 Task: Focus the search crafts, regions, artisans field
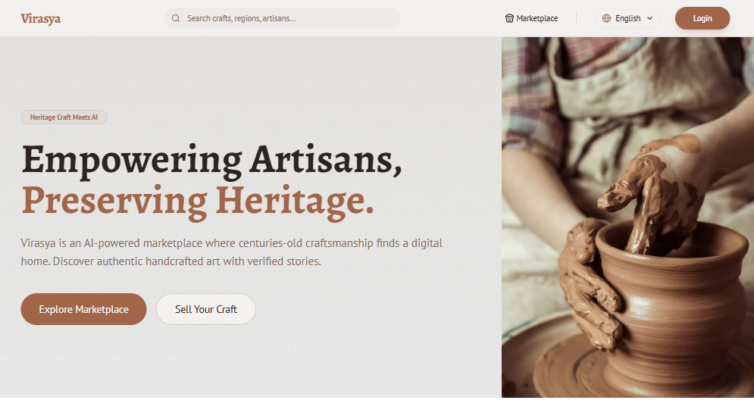[x=283, y=18]
